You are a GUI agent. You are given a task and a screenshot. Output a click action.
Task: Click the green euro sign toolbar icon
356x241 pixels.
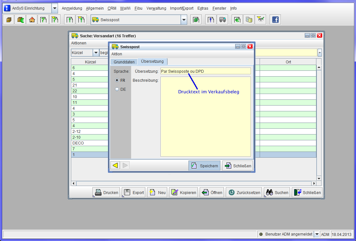point(237,20)
